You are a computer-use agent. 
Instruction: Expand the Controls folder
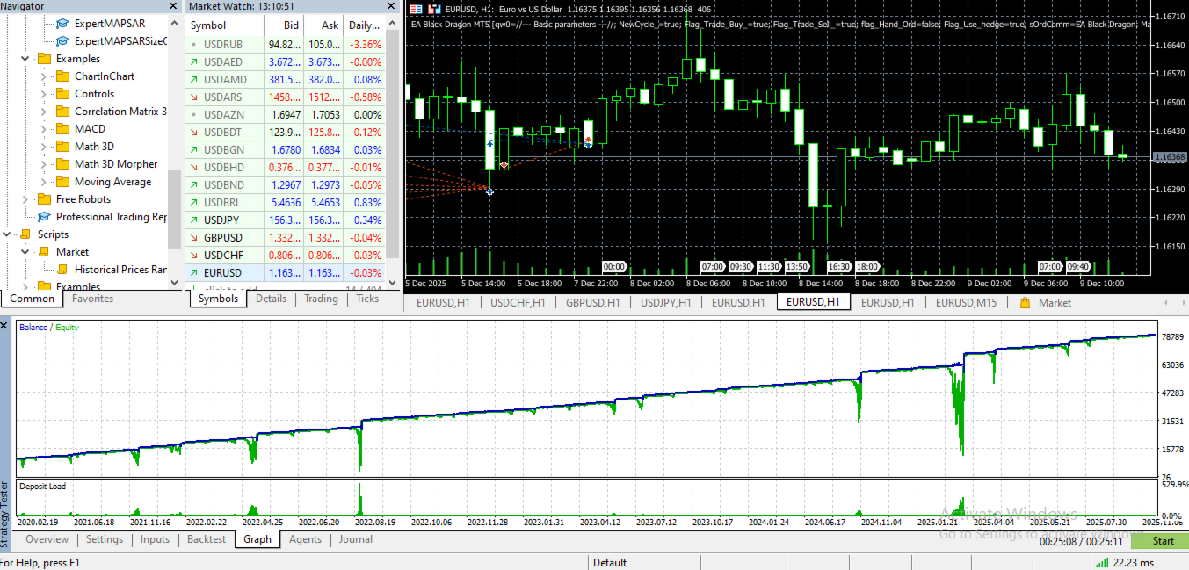point(43,94)
